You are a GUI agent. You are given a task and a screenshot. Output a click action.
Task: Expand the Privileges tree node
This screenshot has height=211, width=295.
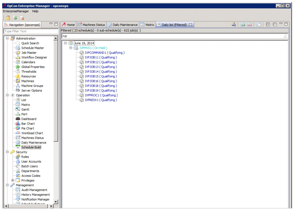pos(13,180)
